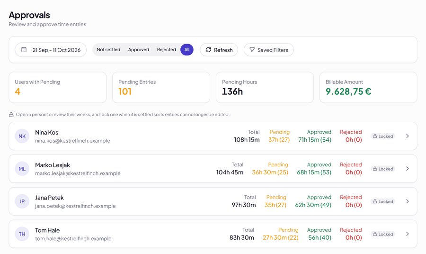Click Nina Kos total 108h 15m

pos(247,140)
